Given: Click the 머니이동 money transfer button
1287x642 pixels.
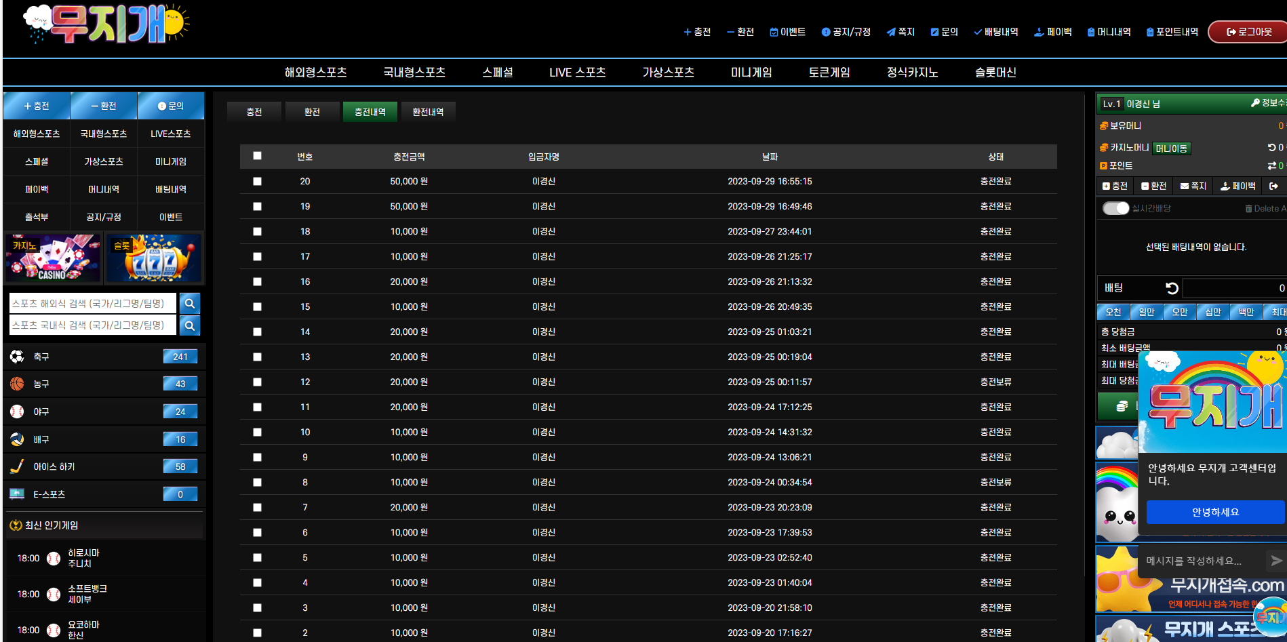Looking at the screenshot, I should pyautogui.click(x=1171, y=148).
